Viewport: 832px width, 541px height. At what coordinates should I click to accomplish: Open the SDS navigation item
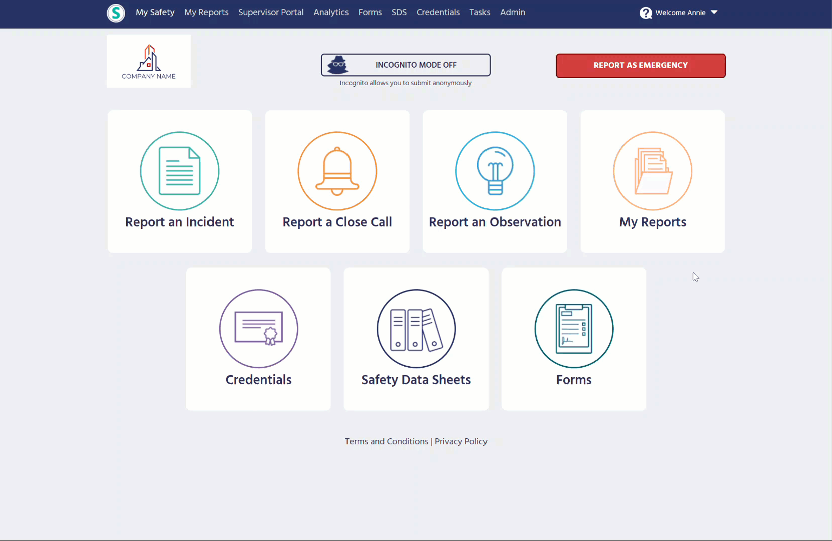[x=399, y=12]
